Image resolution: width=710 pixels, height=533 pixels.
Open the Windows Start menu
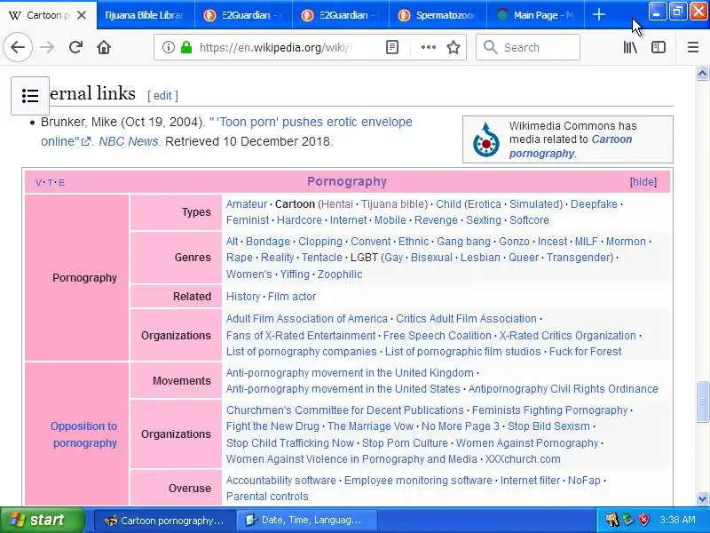(42, 520)
